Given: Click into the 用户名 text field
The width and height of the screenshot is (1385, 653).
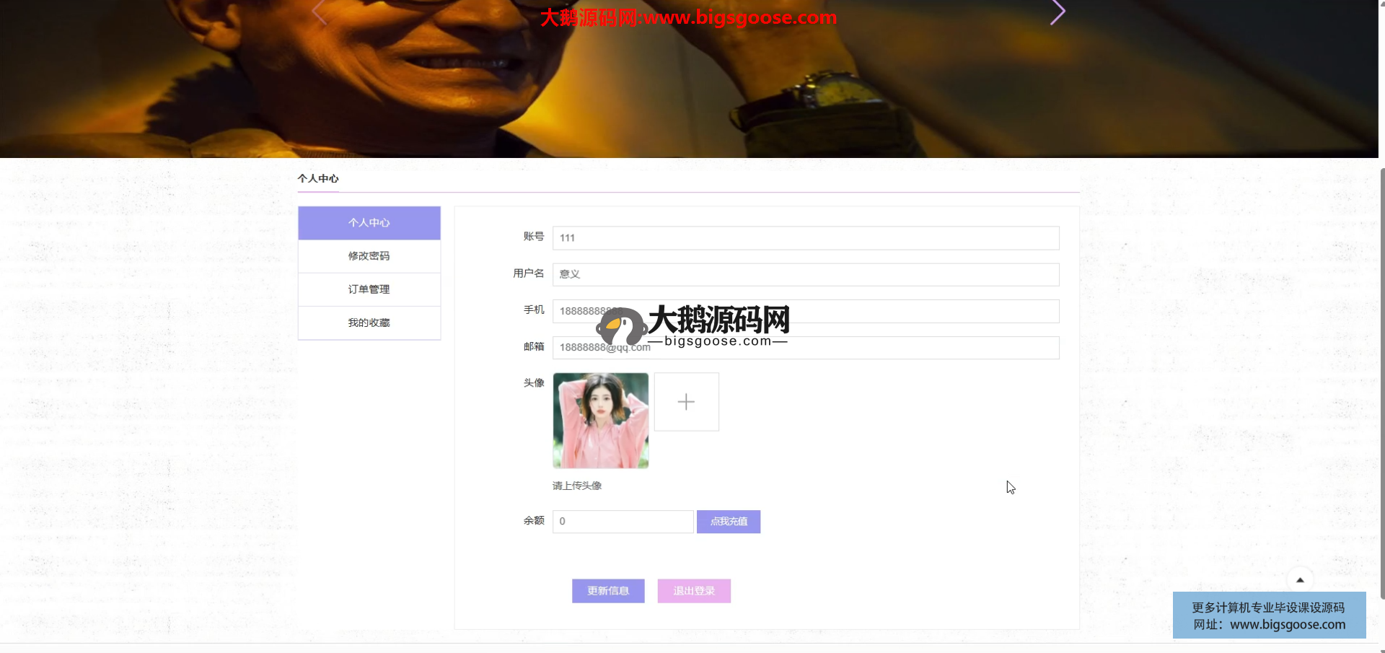Looking at the screenshot, I should pyautogui.click(x=805, y=274).
